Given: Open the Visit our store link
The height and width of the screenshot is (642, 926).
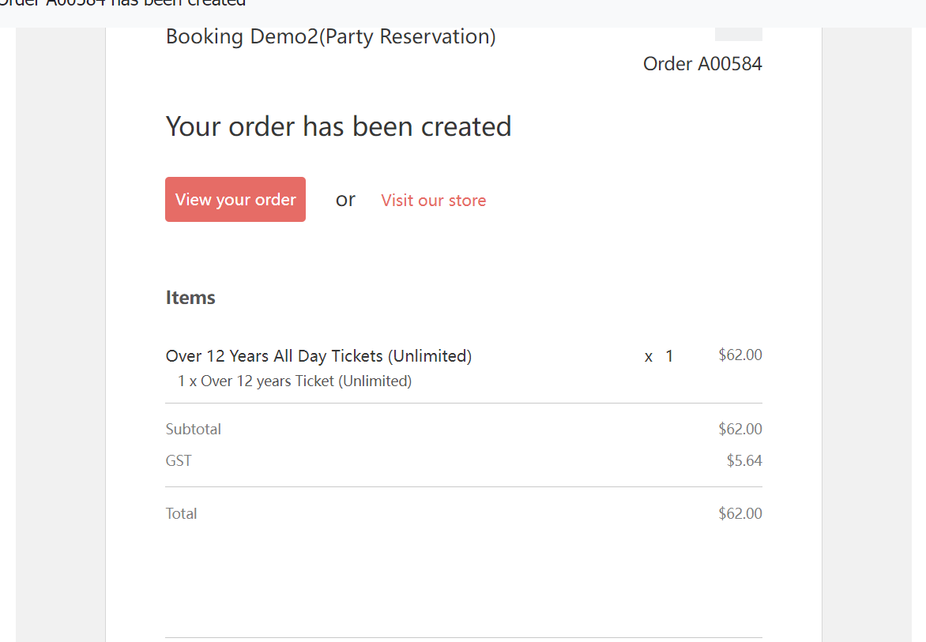Looking at the screenshot, I should pyautogui.click(x=433, y=201).
